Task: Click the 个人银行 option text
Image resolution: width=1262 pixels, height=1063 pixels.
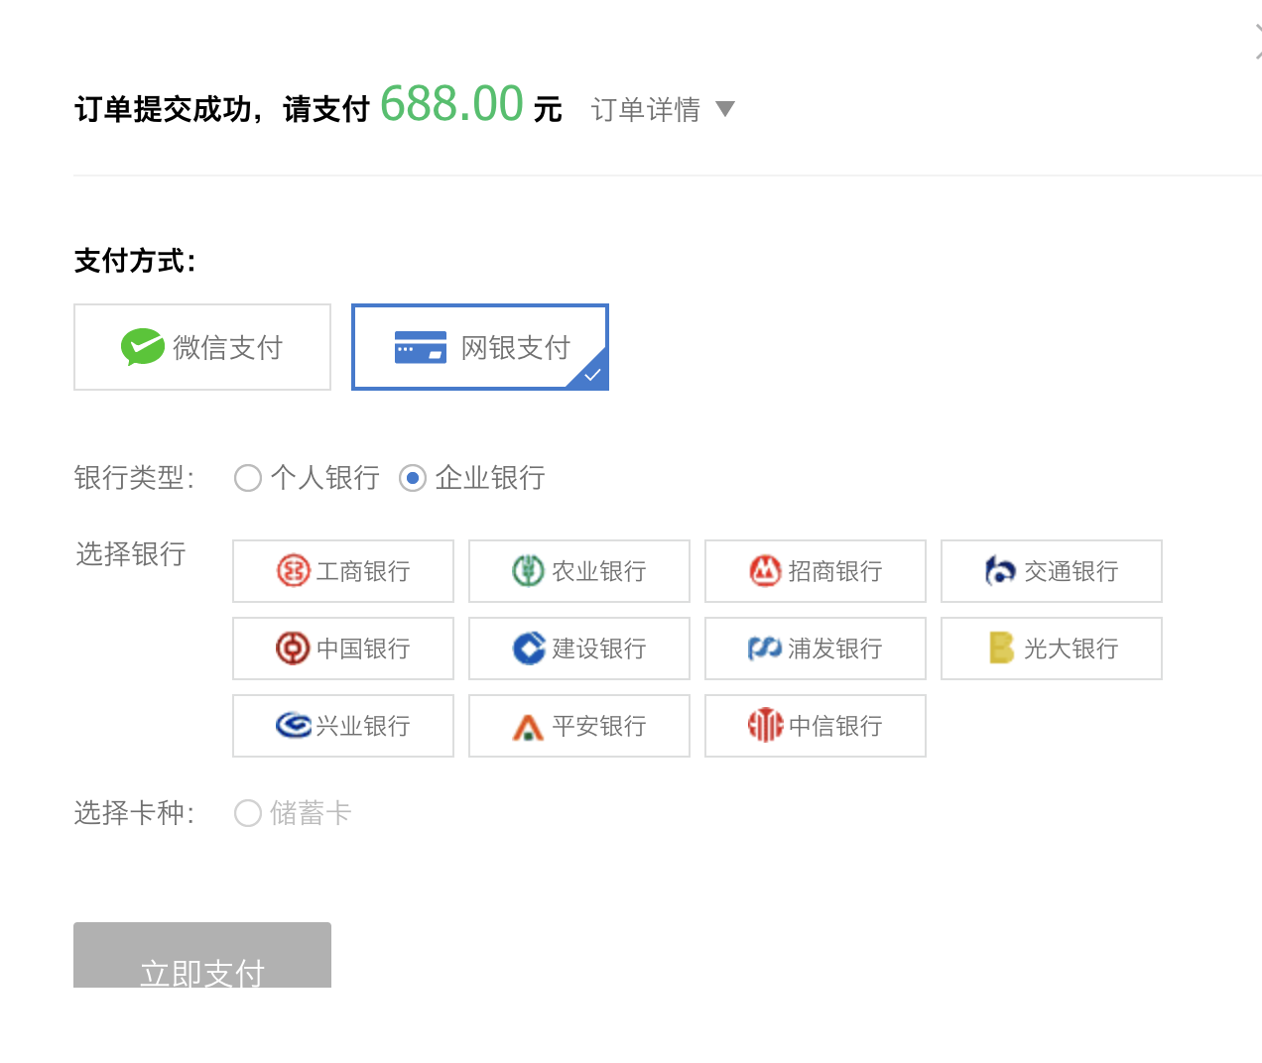Action: click(325, 478)
